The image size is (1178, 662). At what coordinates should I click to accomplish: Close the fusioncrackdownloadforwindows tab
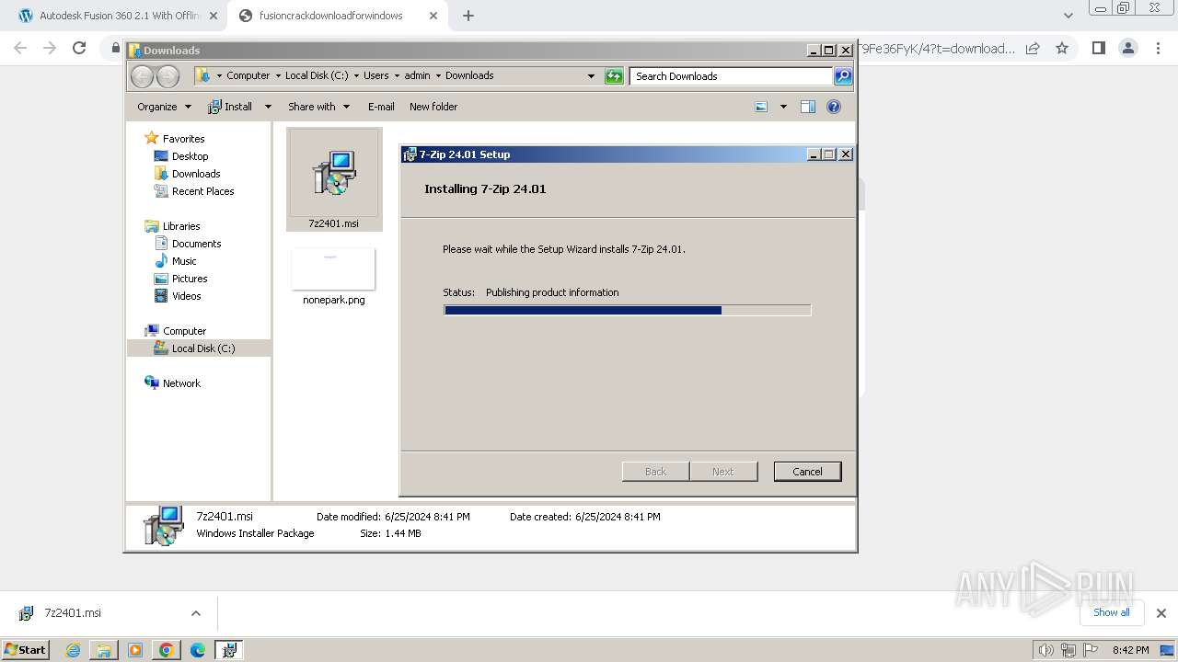[433, 16]
